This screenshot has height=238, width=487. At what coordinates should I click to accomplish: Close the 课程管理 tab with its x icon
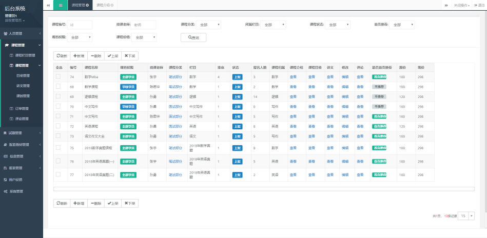pos(87,5)
